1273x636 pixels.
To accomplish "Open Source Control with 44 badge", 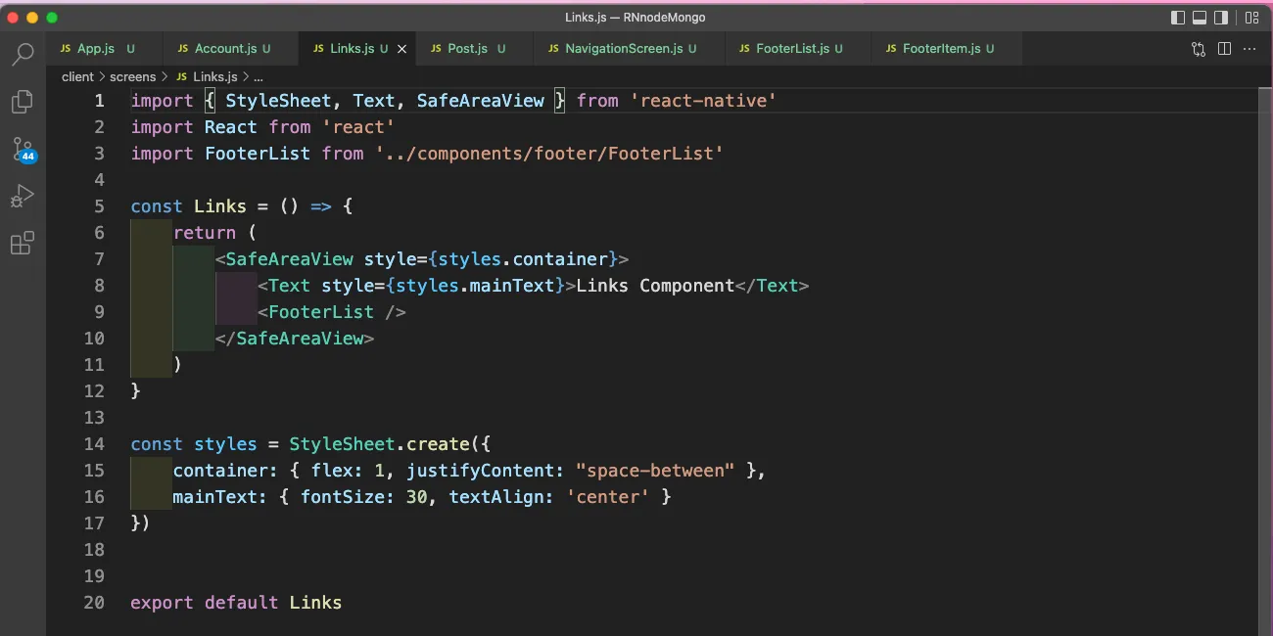I will [24, 150].
